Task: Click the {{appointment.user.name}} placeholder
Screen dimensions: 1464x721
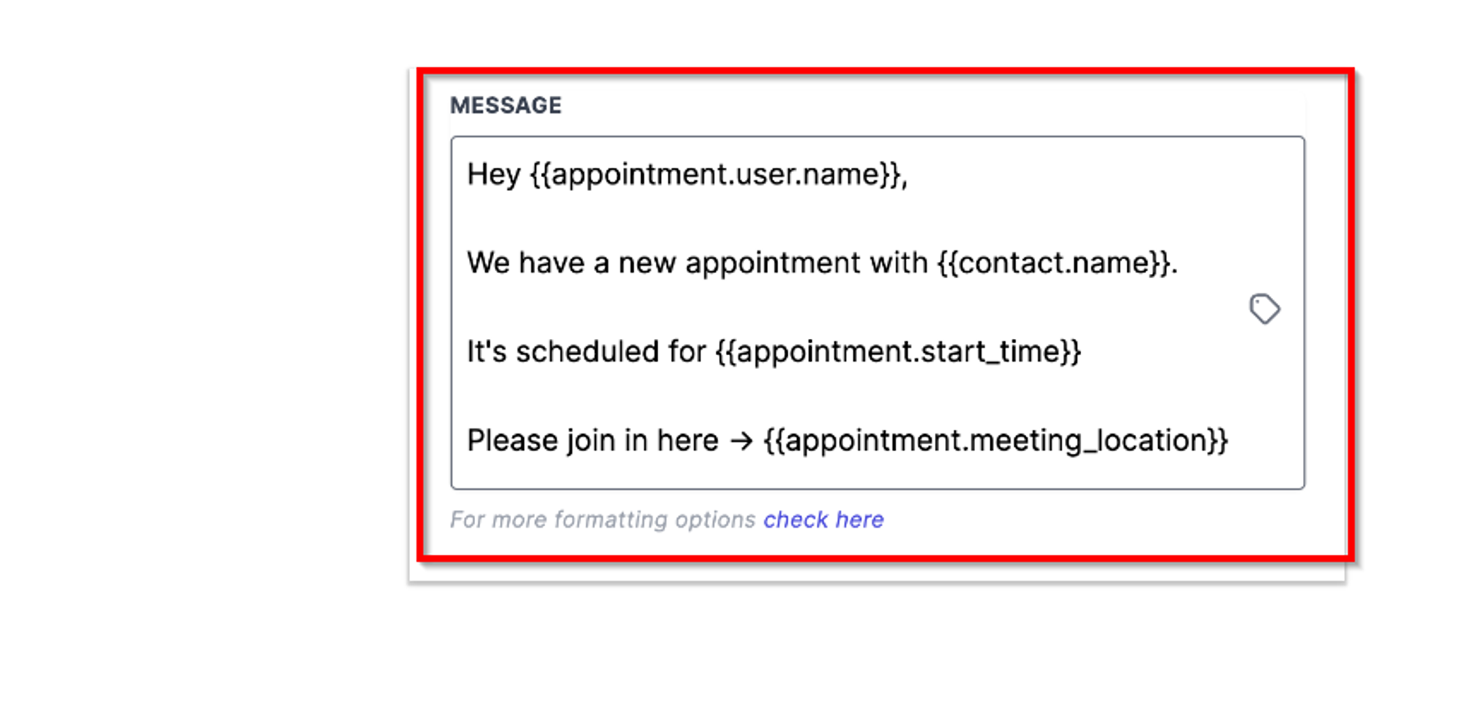Action: point(714,176)
